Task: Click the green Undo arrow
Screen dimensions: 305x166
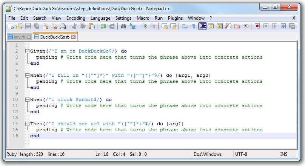Action: [x=103, y=26]
